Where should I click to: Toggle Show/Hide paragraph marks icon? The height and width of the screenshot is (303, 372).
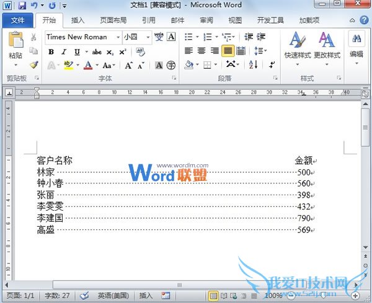pyautogui.click(x=272, y=64)
